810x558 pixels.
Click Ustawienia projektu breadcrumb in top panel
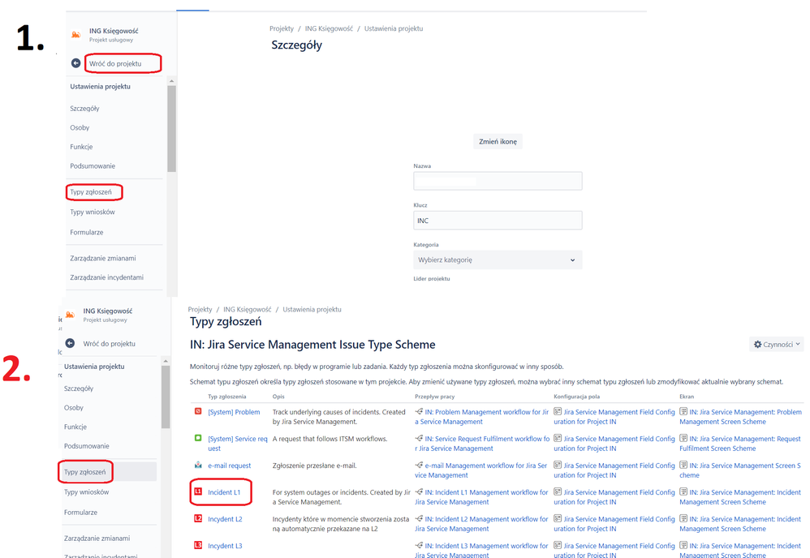click(394, 28)
